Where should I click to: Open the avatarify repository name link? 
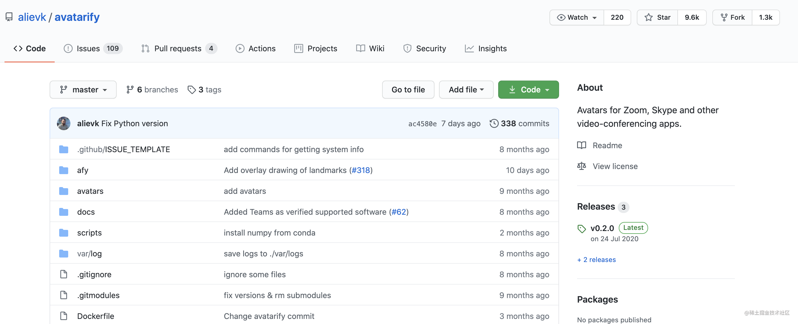[x=77, y=17]
